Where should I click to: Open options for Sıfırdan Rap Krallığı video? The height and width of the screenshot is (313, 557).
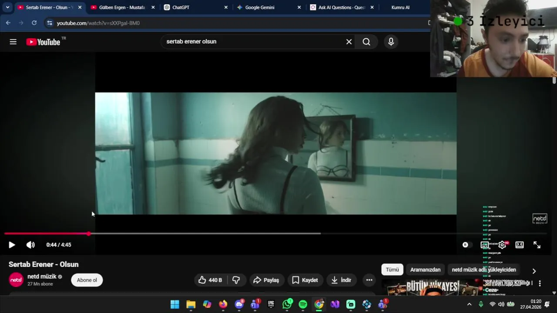(540, 283)
